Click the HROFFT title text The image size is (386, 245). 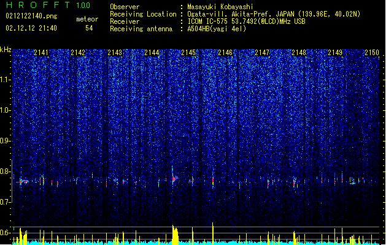coord(39,5)
